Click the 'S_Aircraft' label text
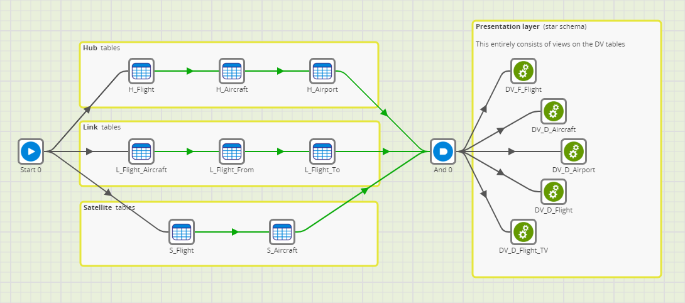Viewport: 685px width, 303px height. tap(282, 251)
